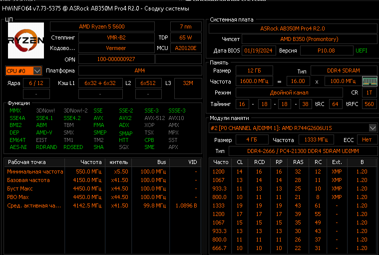Click the OPN 100-000000927 field
The image size is (379, 255).
116,59
